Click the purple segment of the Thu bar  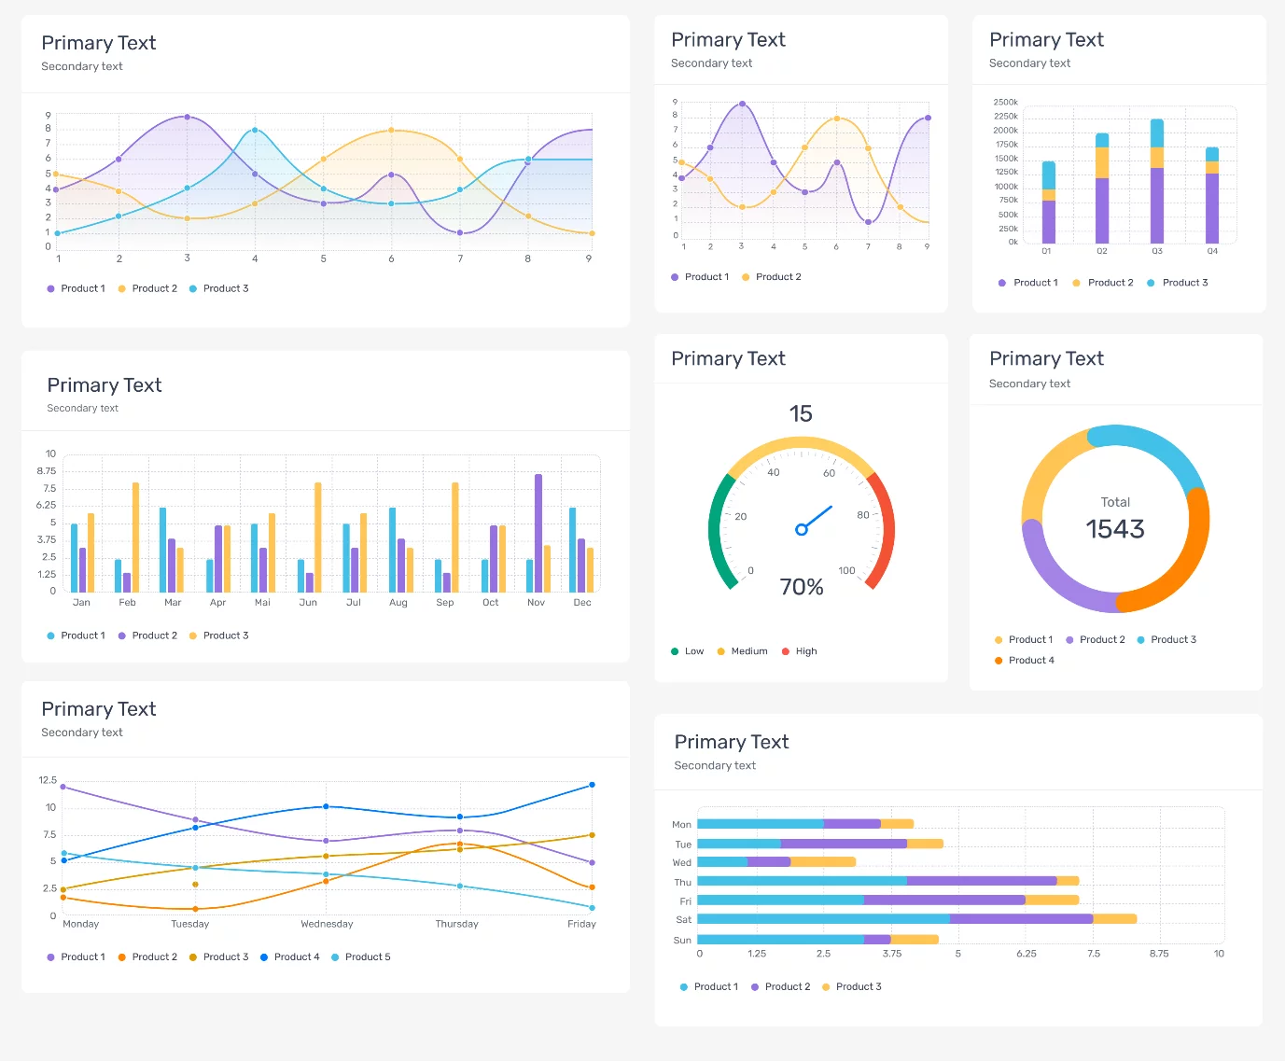pyautogui.click(x=981, y=881)
